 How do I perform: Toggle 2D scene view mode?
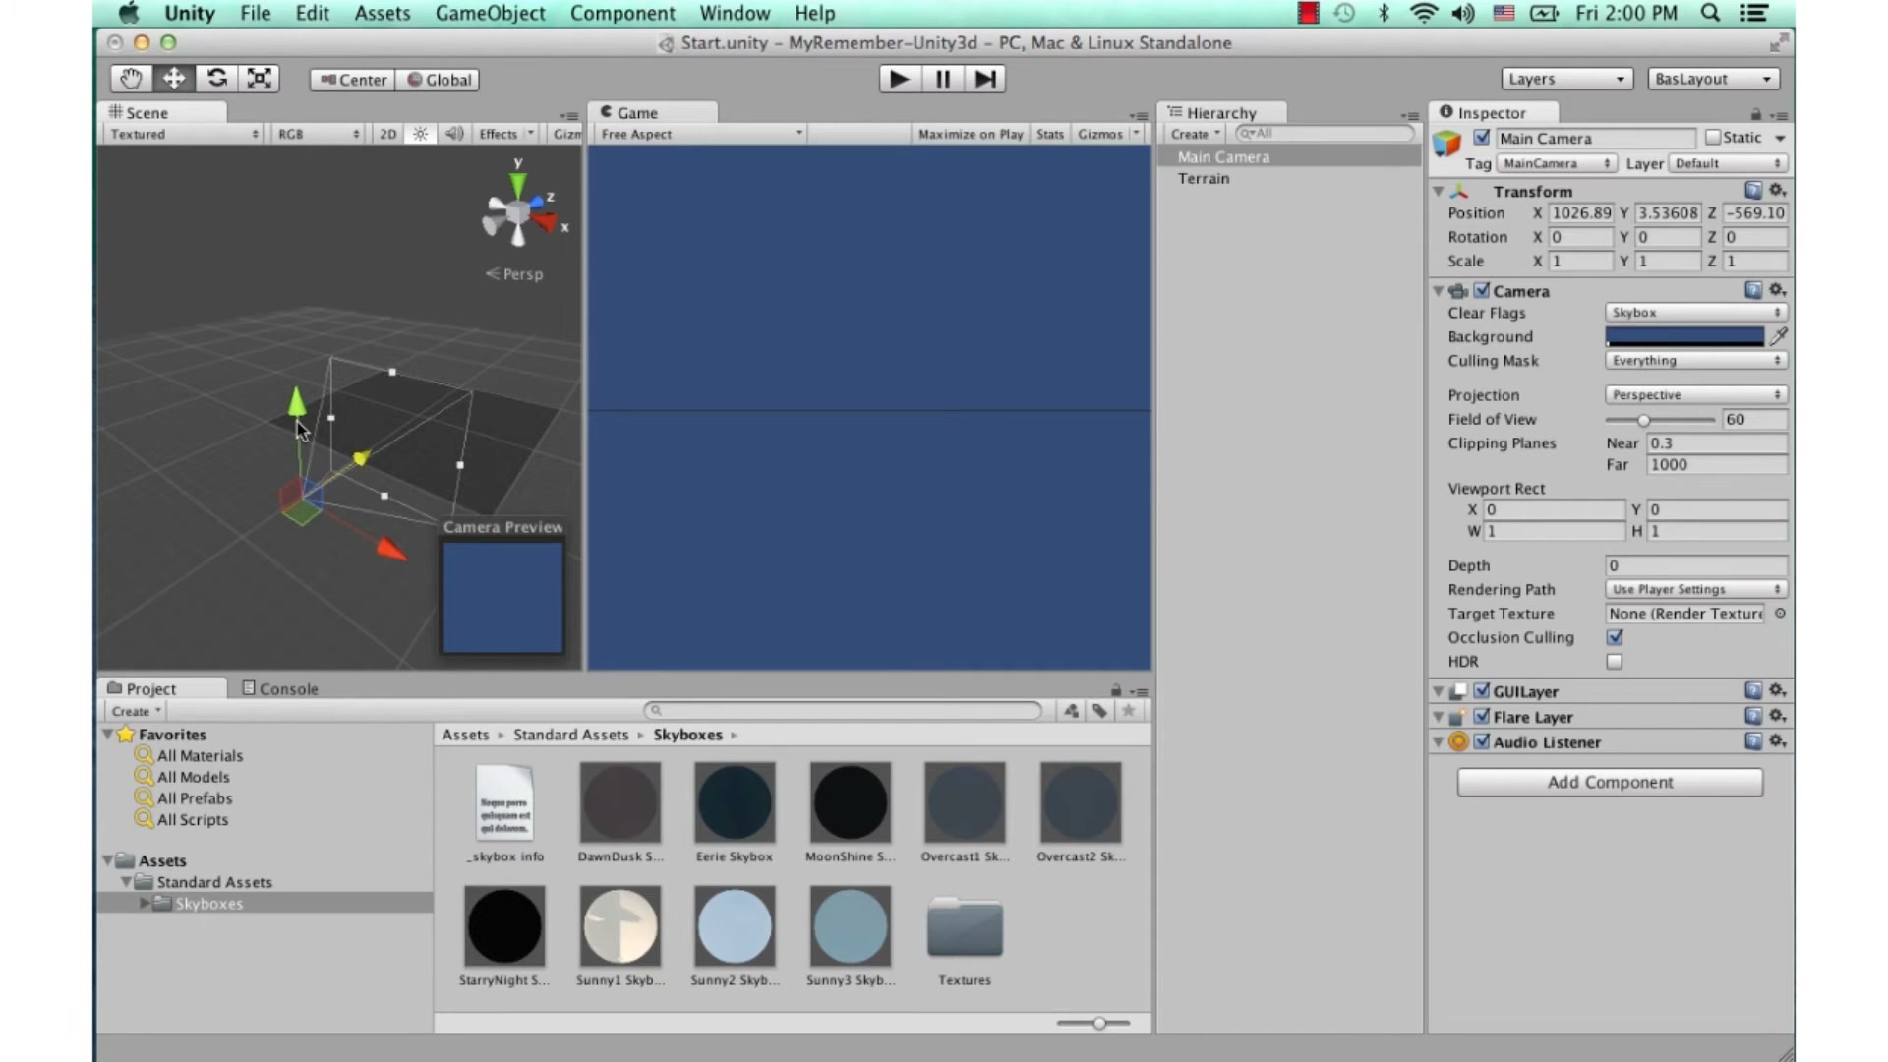[387, 134]
